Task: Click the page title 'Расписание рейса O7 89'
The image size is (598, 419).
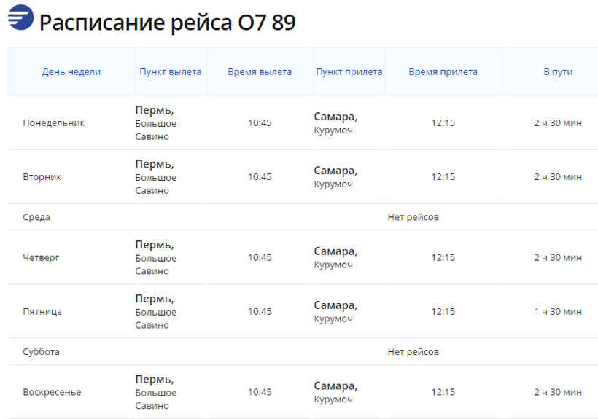Action: (168, 23)
